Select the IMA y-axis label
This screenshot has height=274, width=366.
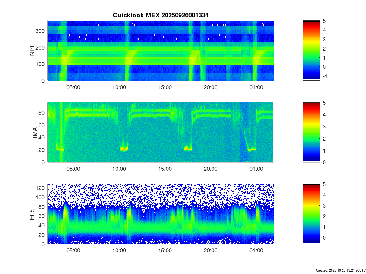[35, 132]
